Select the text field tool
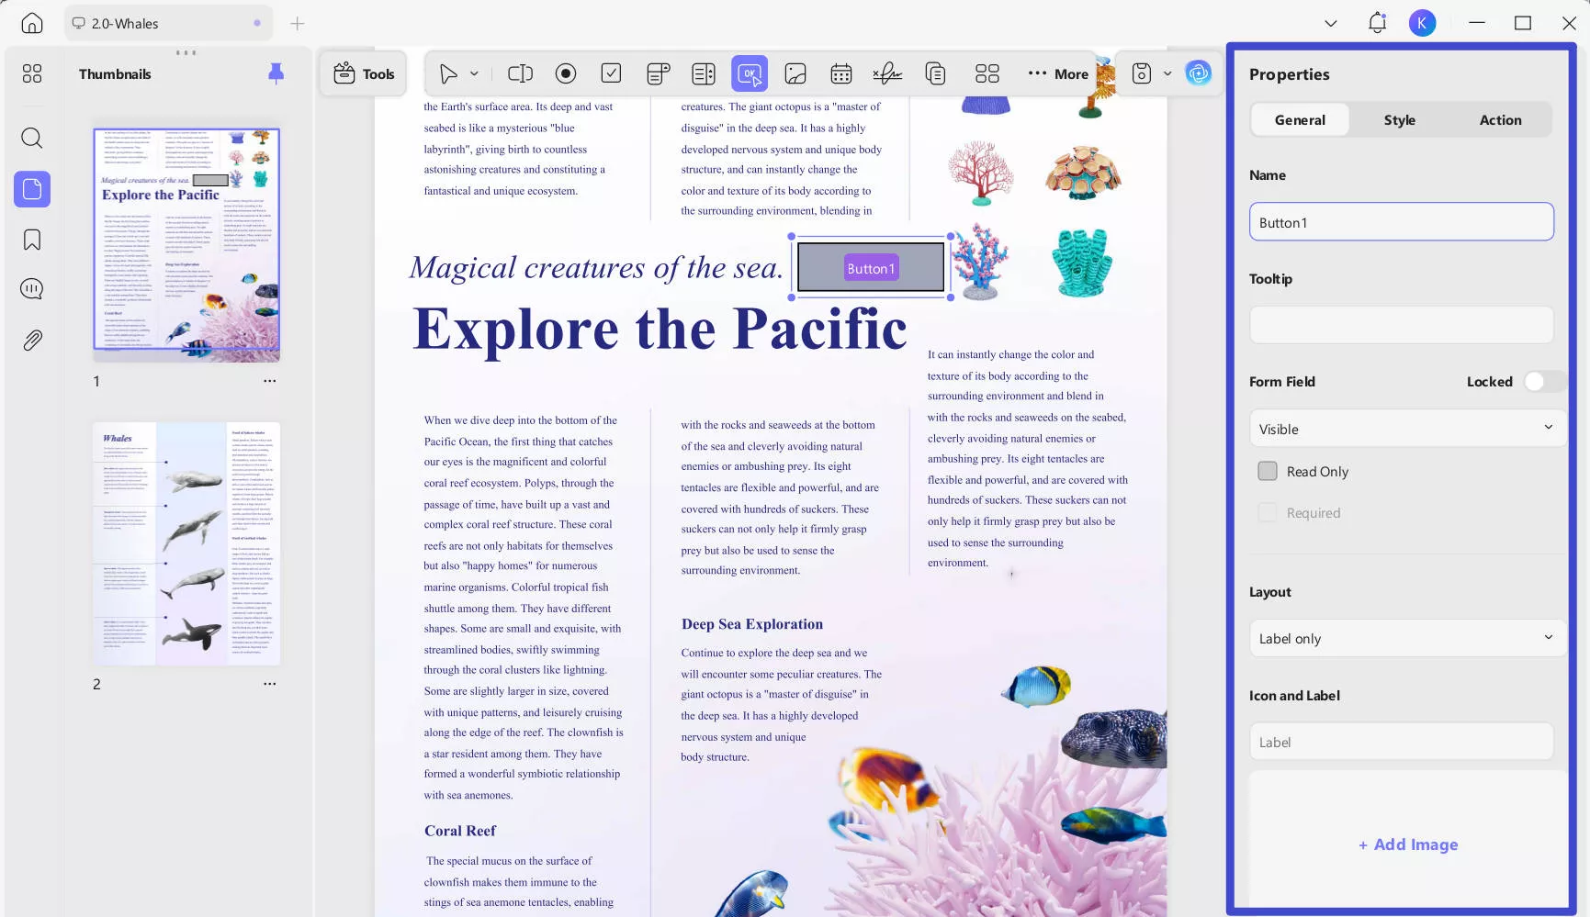Screen dimensions: 1590x917 [520, 73]
